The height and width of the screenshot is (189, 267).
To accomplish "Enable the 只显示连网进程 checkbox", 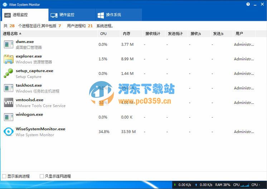I will 42,176.
